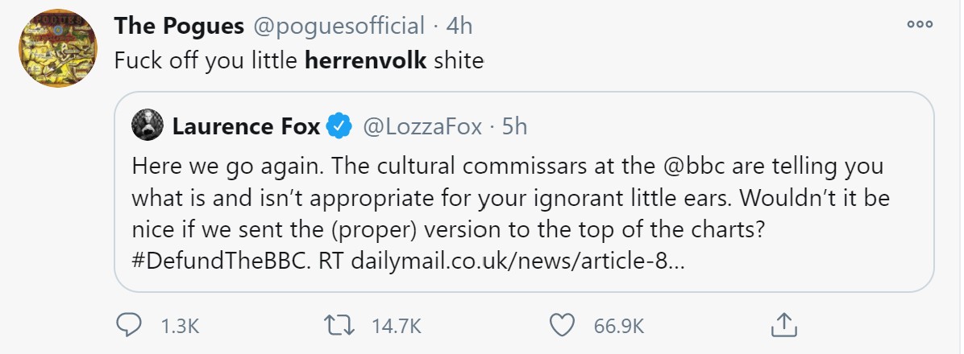Open The Pogues display name link
This screenshot has height=354, width=964.
179,26
